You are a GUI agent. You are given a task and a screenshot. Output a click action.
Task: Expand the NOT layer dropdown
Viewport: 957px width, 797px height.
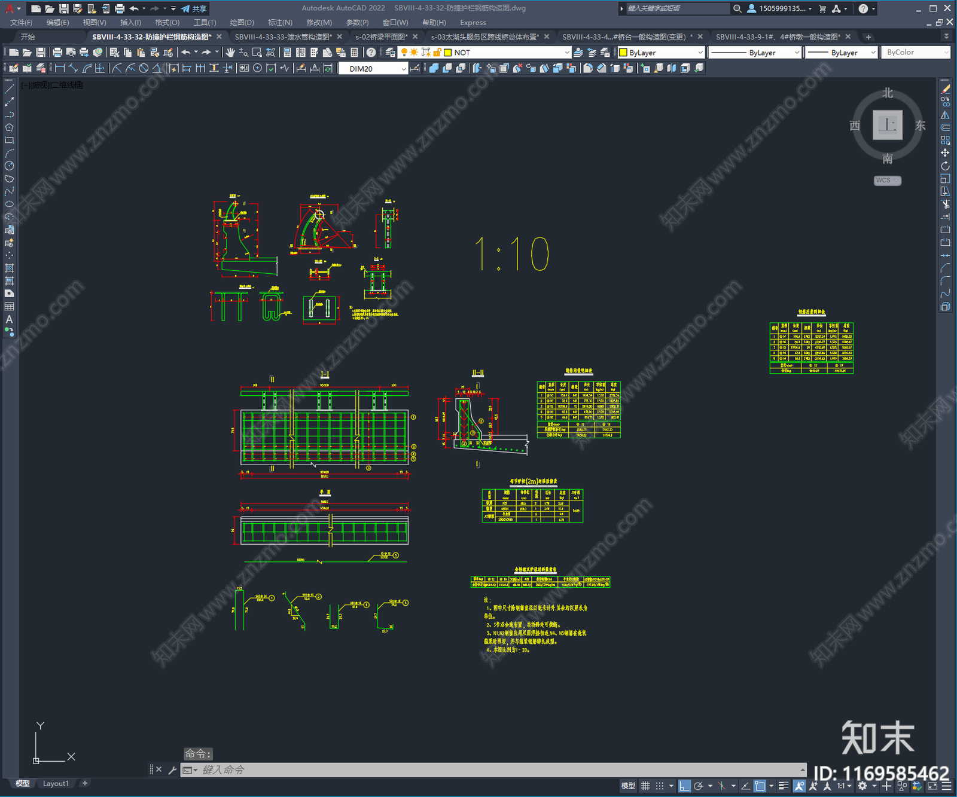point(507,53)
